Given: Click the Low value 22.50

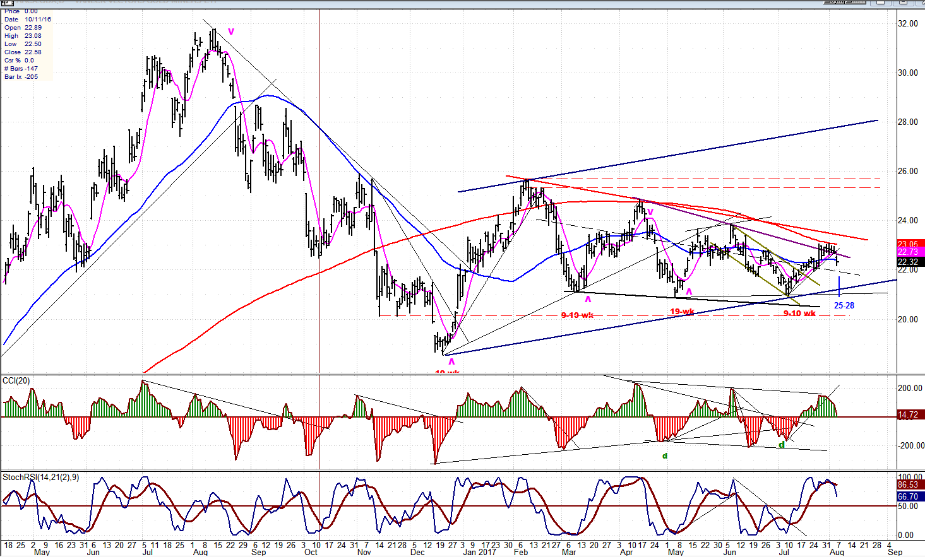Looking at the screenshot, I should click(x=33, y=44).
